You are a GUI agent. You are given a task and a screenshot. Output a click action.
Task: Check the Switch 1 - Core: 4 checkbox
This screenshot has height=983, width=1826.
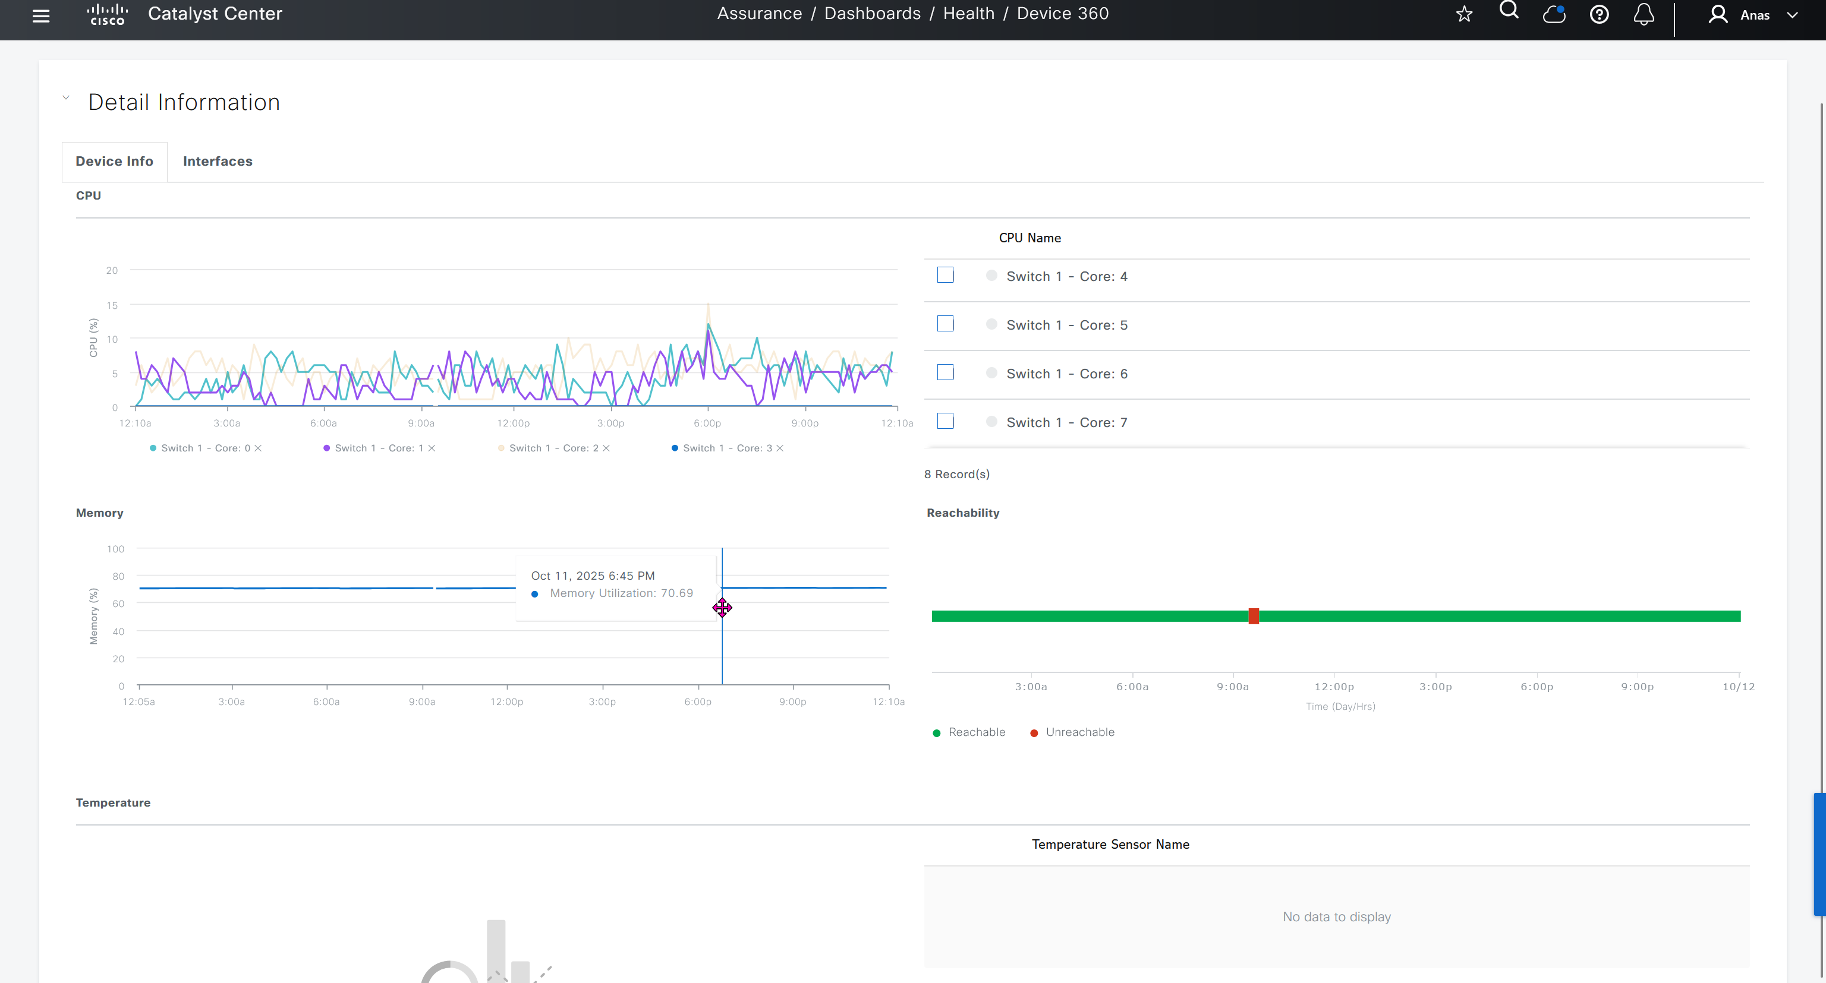[x=945, y=276]
